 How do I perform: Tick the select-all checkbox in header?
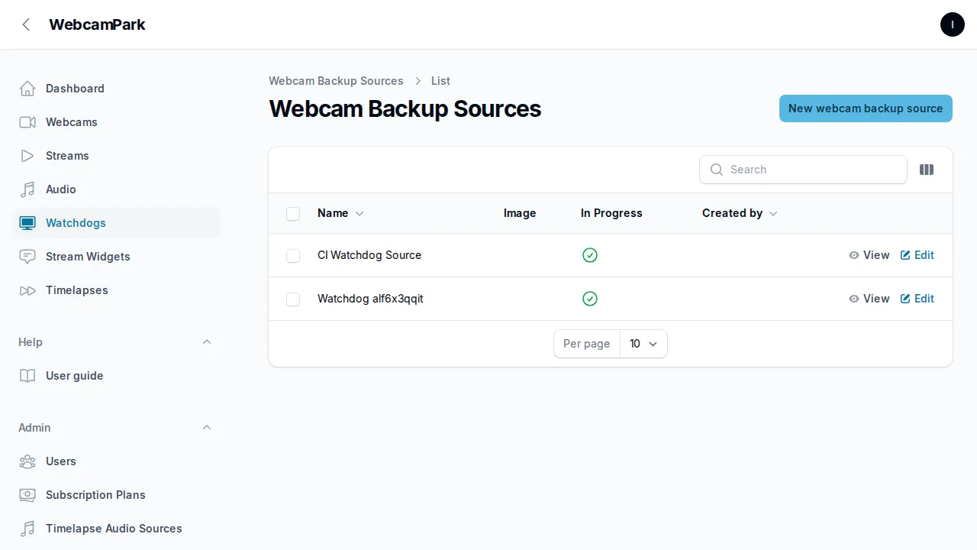tap(293, 214)
